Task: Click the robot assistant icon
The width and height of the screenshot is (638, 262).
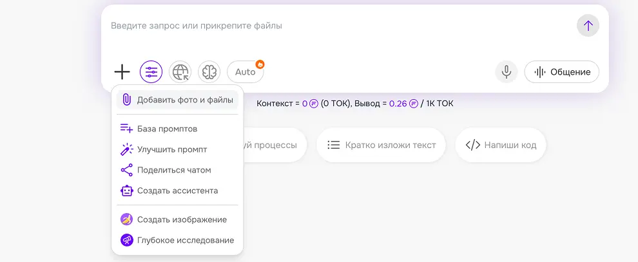Action: click(127, 191)
